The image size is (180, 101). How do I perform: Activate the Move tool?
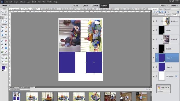2,18
